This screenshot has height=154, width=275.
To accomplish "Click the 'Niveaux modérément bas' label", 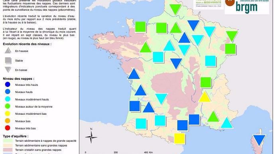I will pyautogui.click(x=31, y=114).
